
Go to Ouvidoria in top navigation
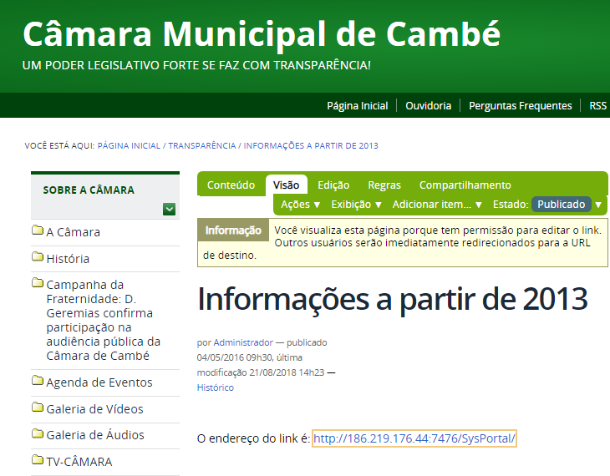[428, 106]
